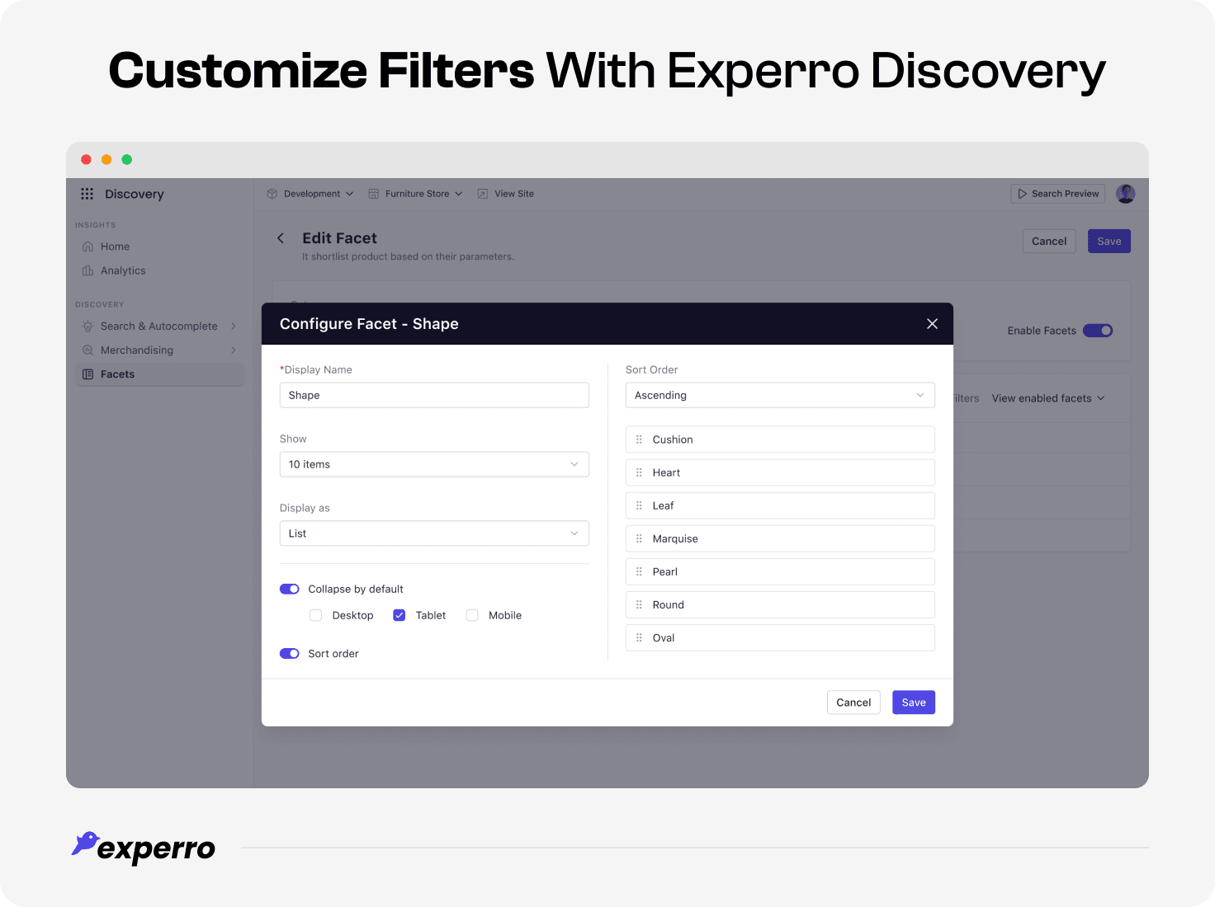
Task: Grab the drag handle for Heart
Action: pos(639,472)
